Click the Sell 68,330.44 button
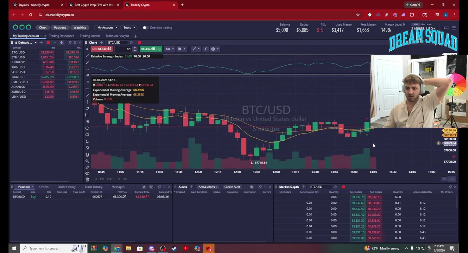468x253 pixels. tap(102, 49)
